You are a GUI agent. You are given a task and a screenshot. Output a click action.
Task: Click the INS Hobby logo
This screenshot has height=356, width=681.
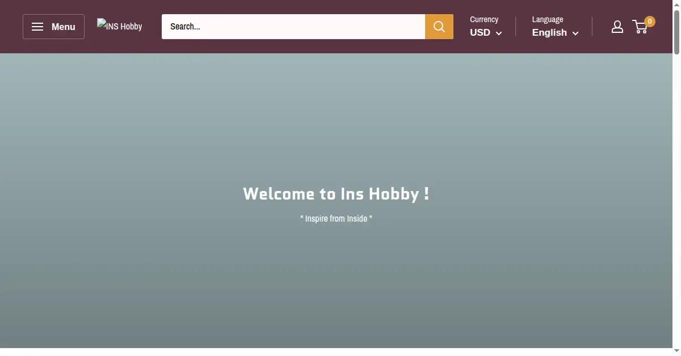tap(120, 26)
